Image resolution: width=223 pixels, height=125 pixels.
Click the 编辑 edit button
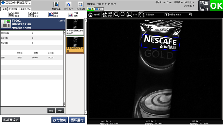[x=60, y=110]
